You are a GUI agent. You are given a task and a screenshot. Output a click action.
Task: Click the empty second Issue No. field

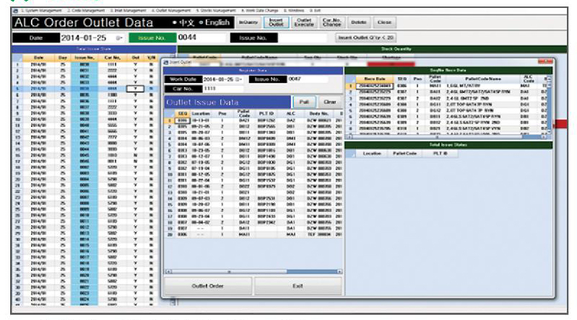pyautogui.click(x=303, y=37)
